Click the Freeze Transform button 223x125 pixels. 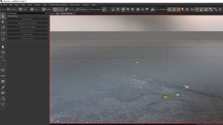pos(27,38)
